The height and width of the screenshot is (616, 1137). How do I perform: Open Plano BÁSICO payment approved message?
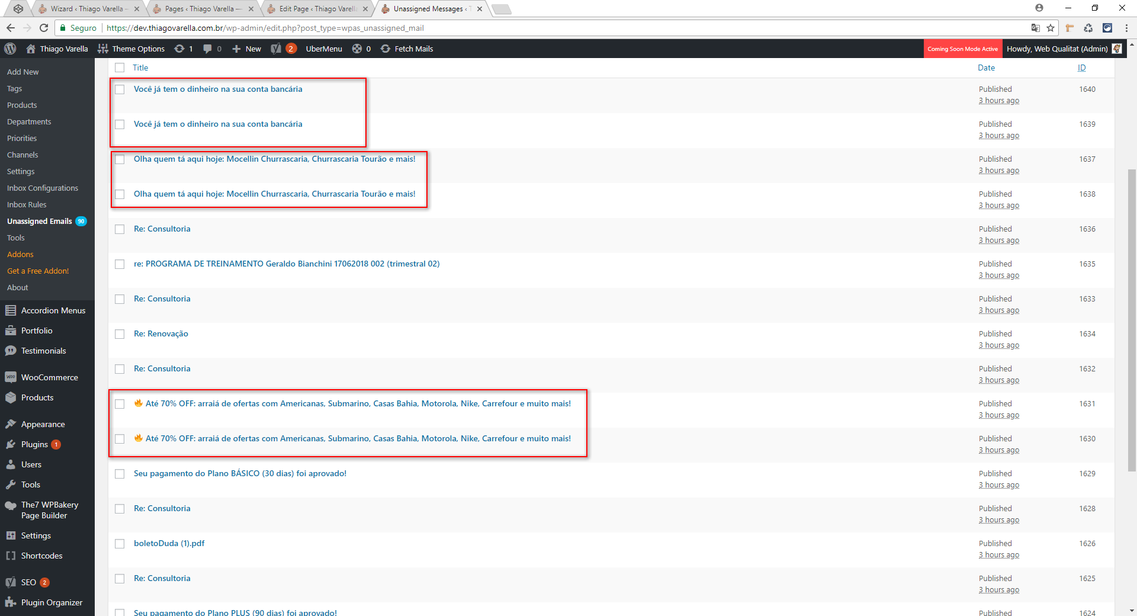[x=240, y=473]
